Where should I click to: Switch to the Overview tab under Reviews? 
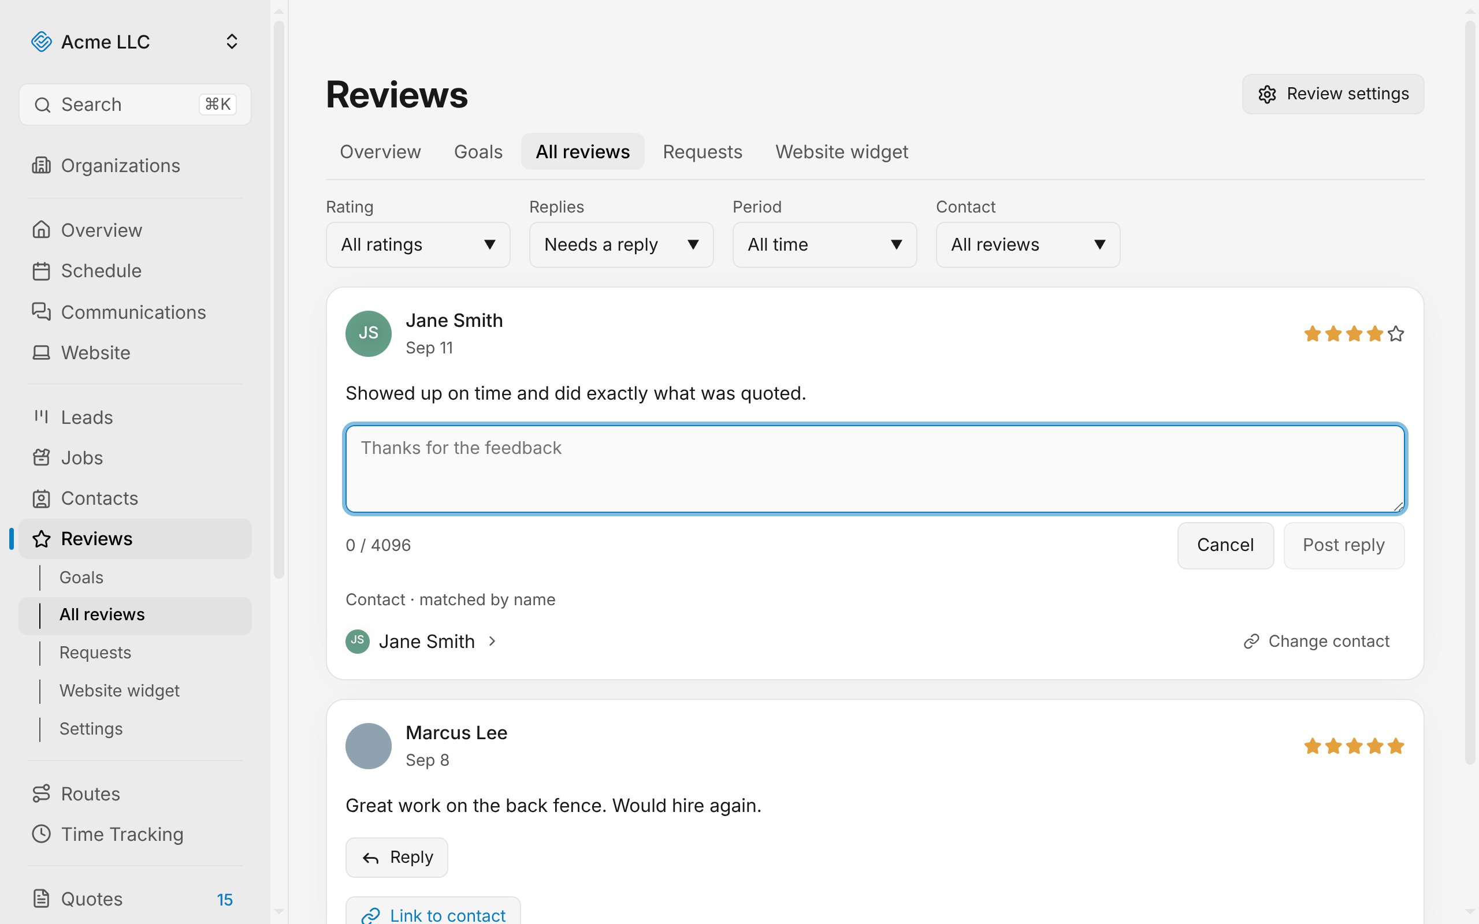pyautogui.click(x=380, y=151)
